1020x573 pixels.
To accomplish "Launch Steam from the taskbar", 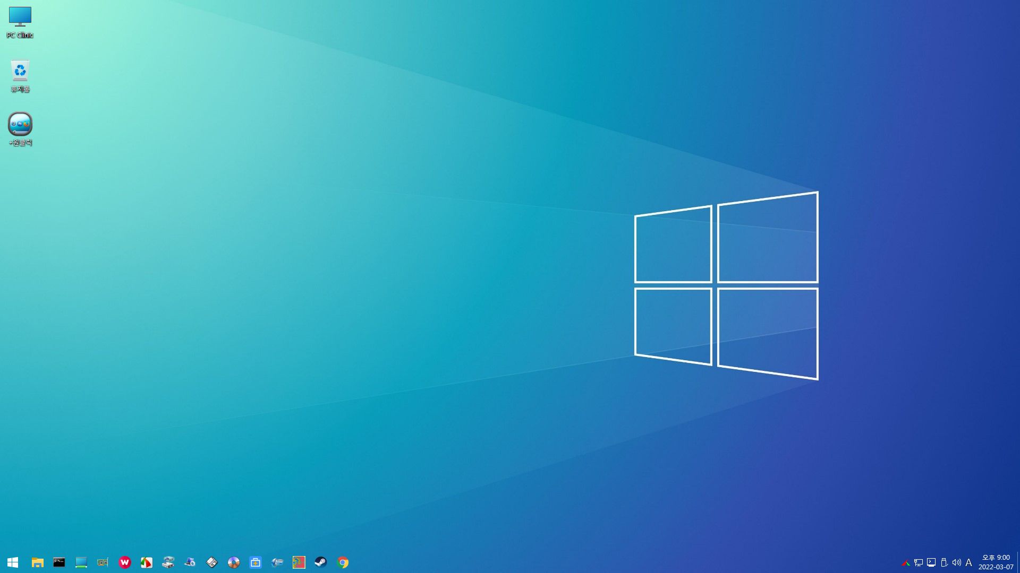I will [x=320, y=562].
